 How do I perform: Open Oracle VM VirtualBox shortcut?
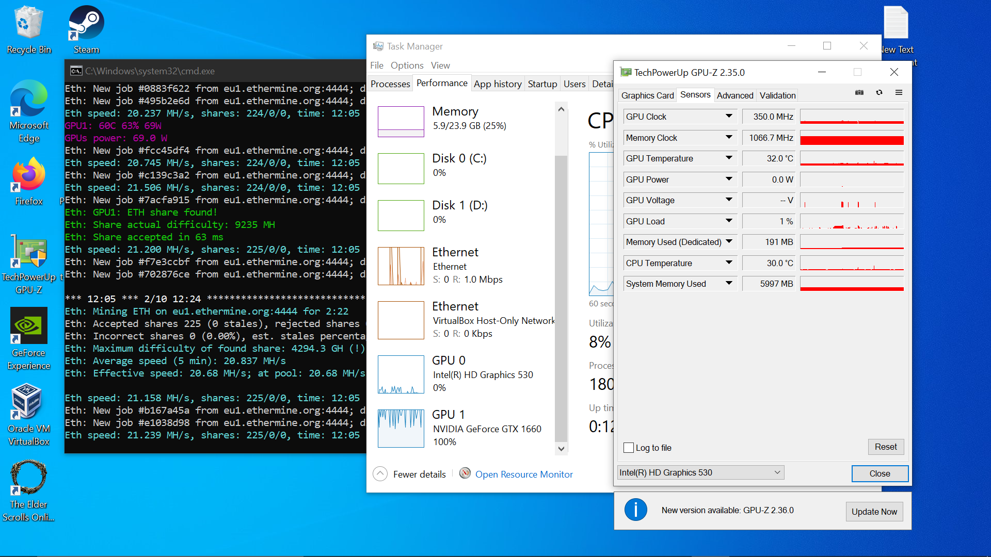point(29,415)
